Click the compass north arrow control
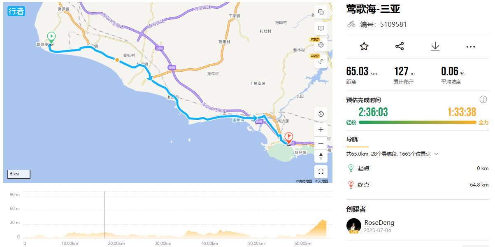495x247 pixels. tap(321, 156)
